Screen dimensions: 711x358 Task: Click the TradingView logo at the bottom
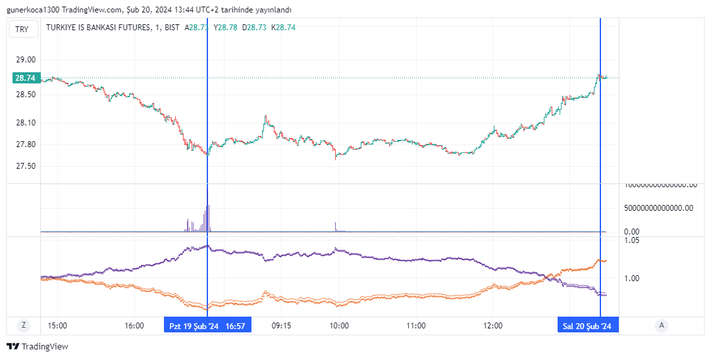click(x=38, y=346)
